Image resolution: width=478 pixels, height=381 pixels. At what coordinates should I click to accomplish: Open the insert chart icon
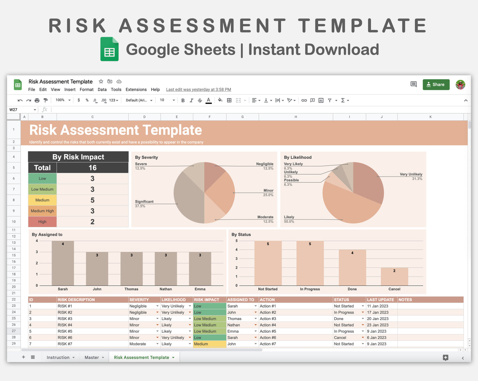pyautogui.click(x=321, y=100)
